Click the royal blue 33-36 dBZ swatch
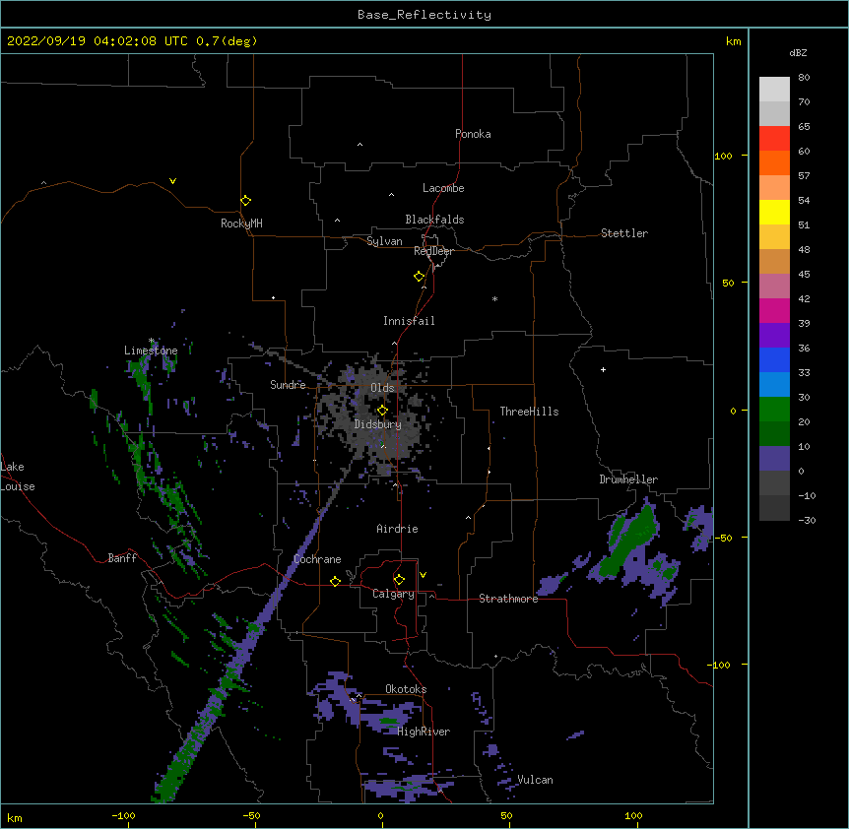849x829 pixels. [x=774, y=359]
